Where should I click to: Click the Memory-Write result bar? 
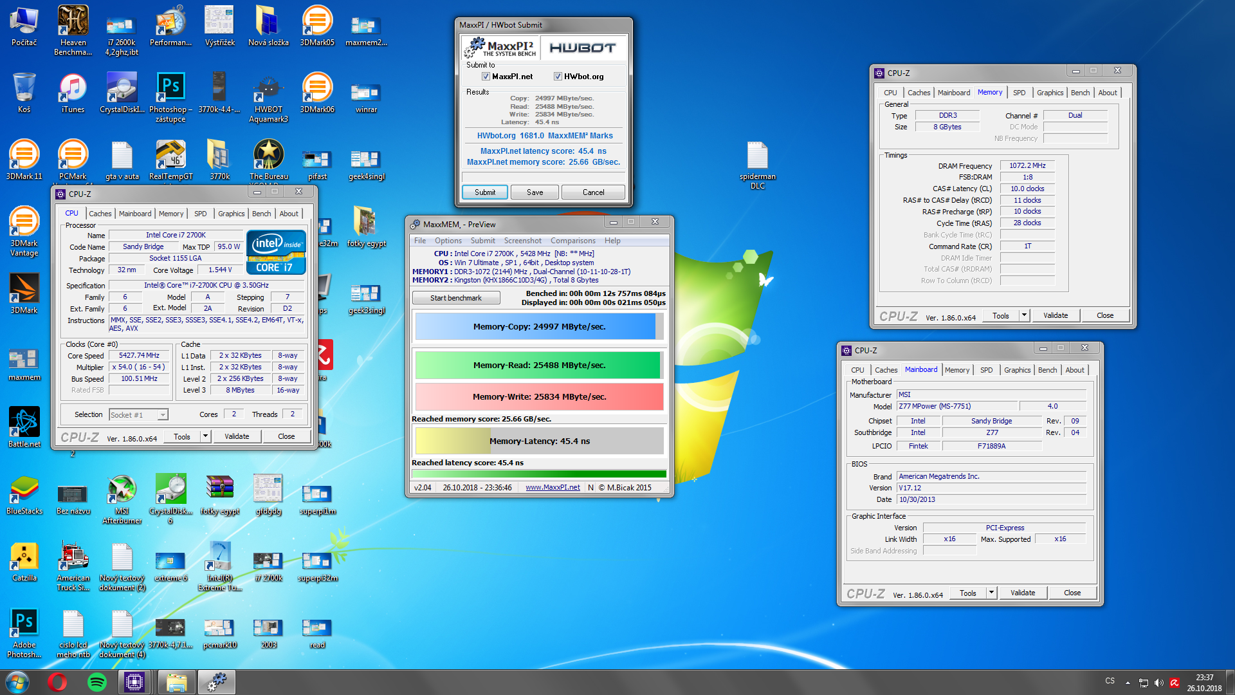point(539,396)
